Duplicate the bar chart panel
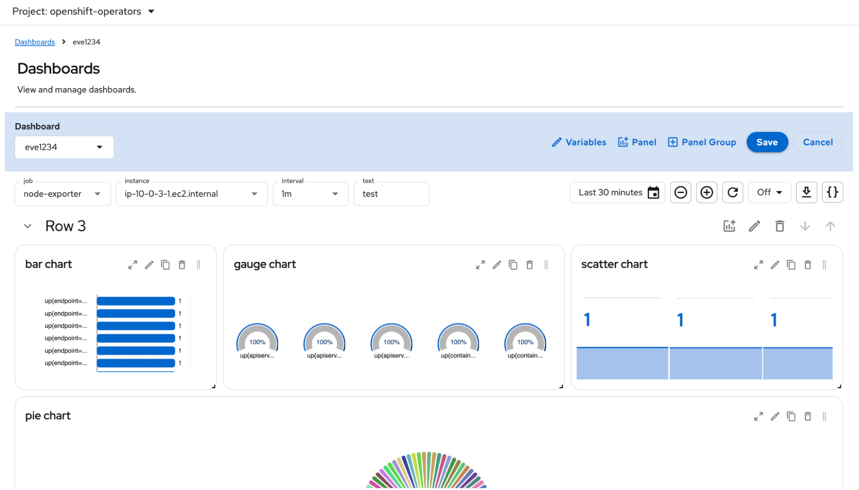 pyautogui.click(x=165, y=265)
